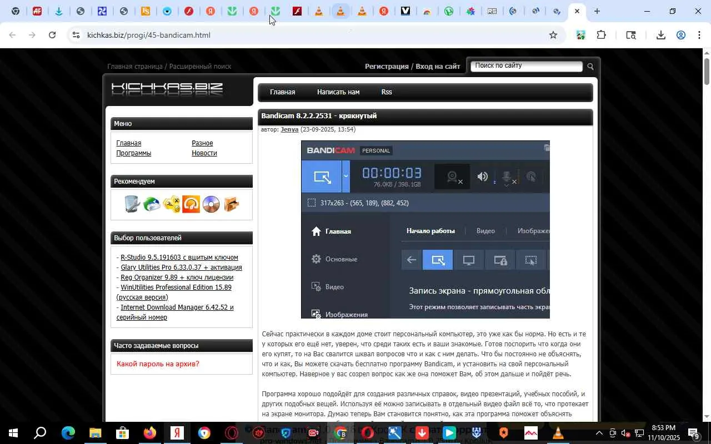Open Reg Organizer 9.89 link
The width and height of the screenshot is (711, 444).
(x=177, y=277)
